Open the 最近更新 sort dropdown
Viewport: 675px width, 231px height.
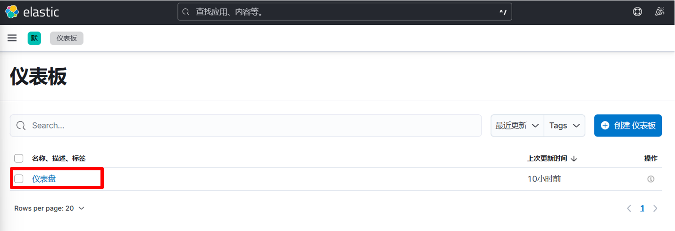517,126
